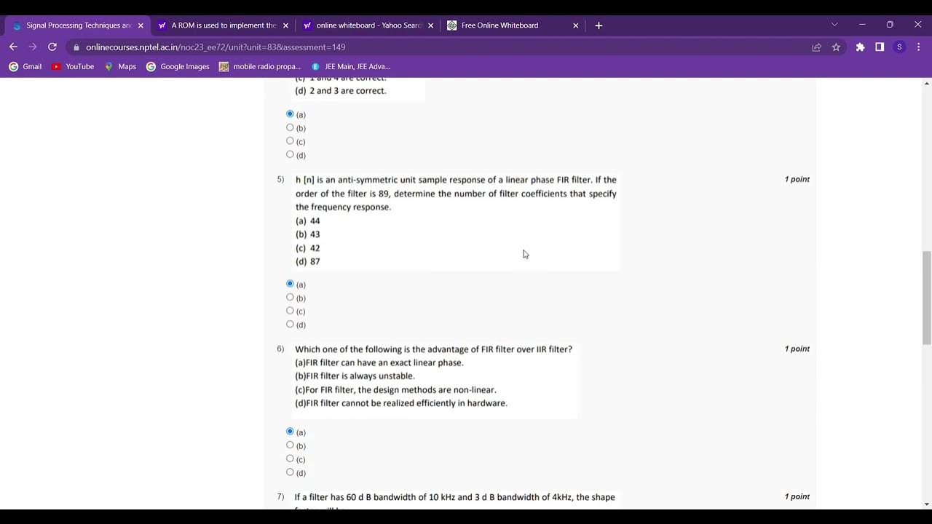Screen dimensions: 932x524
Task: Open the tab search dropdown arrow
Action: [834, 25]
